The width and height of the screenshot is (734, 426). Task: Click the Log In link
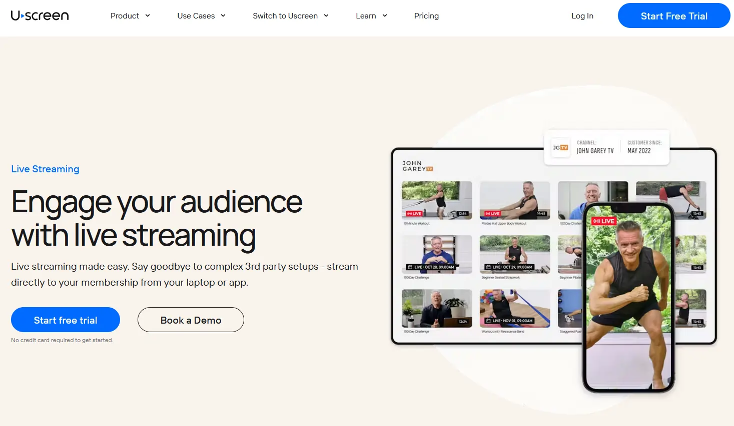coord(582,15)
